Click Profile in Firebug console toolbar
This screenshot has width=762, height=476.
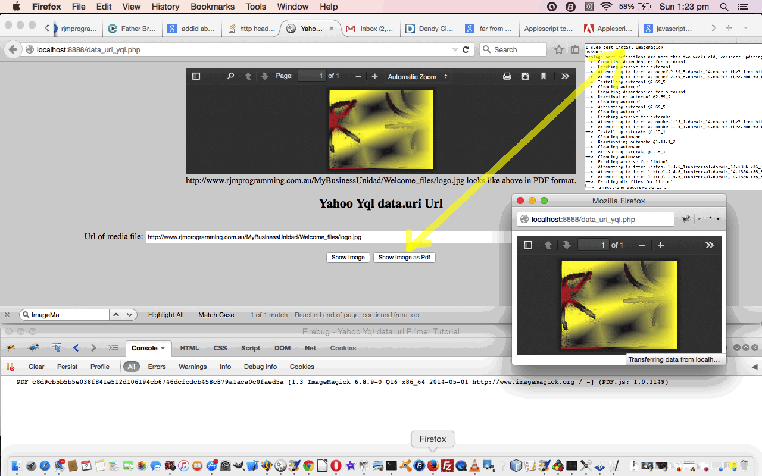(100, 367)
